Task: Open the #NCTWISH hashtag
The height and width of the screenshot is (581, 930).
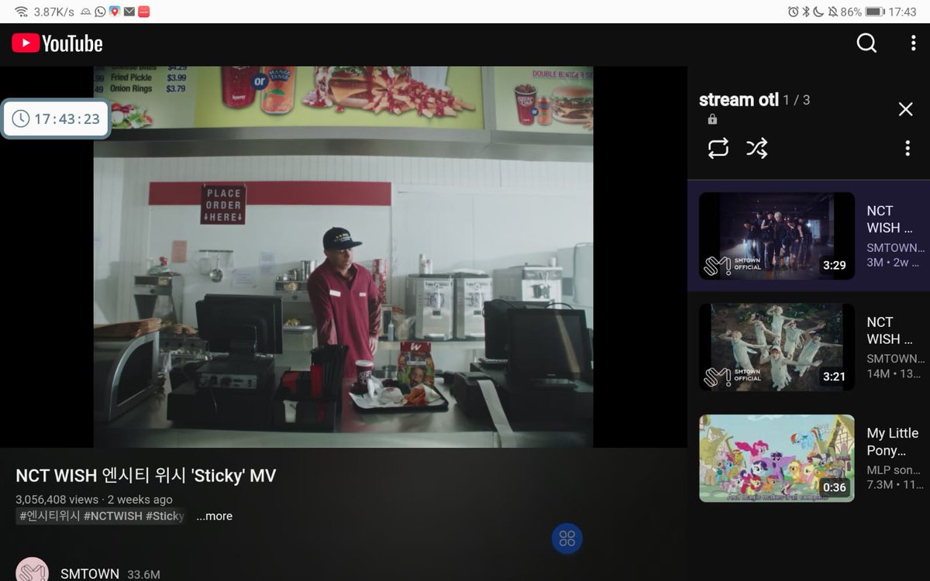Action: tap(112, 516)
